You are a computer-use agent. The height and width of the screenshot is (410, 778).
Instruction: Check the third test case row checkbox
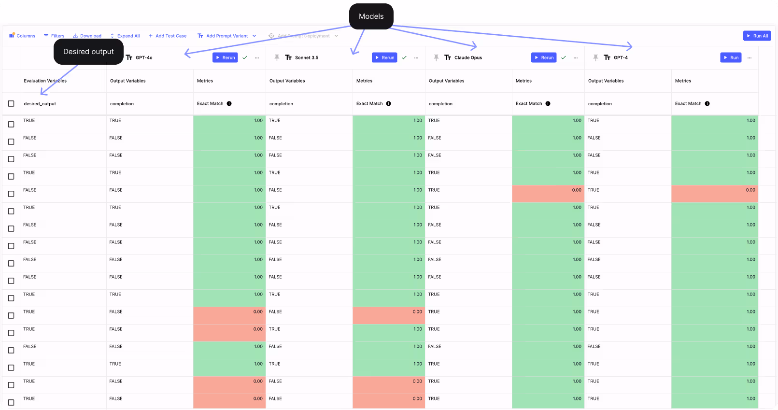[x=11, y=159]
